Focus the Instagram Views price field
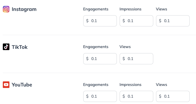The image size is (196, 104). pyautogui.click(x=173, y=21)
